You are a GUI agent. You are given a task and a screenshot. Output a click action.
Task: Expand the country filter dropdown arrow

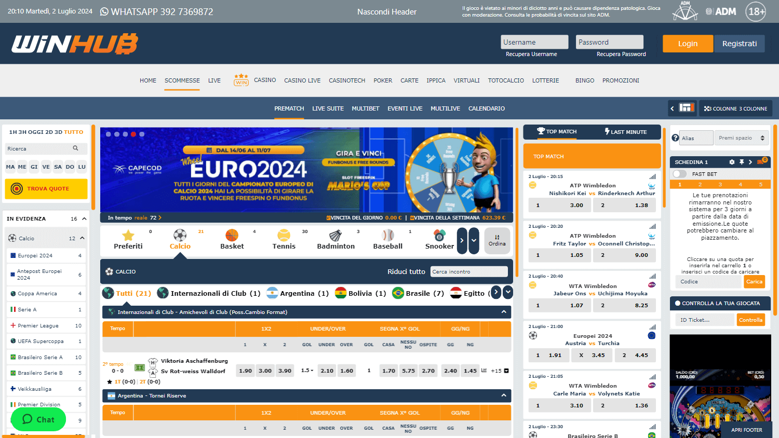(x=508, y=292)
